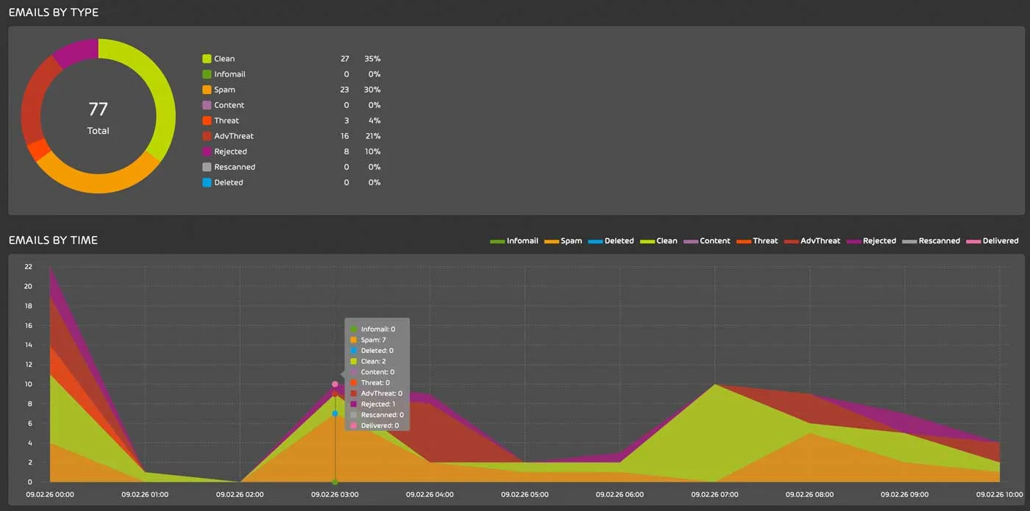Open the Clean series details from the legend

click(x=659, y=240)
